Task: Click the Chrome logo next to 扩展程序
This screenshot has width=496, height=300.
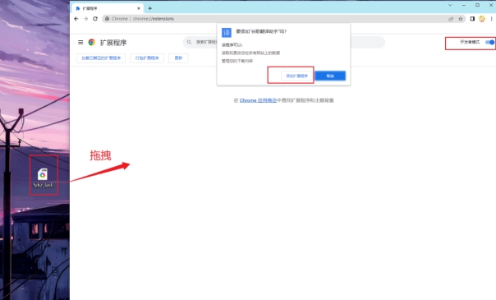Action: 92,42
